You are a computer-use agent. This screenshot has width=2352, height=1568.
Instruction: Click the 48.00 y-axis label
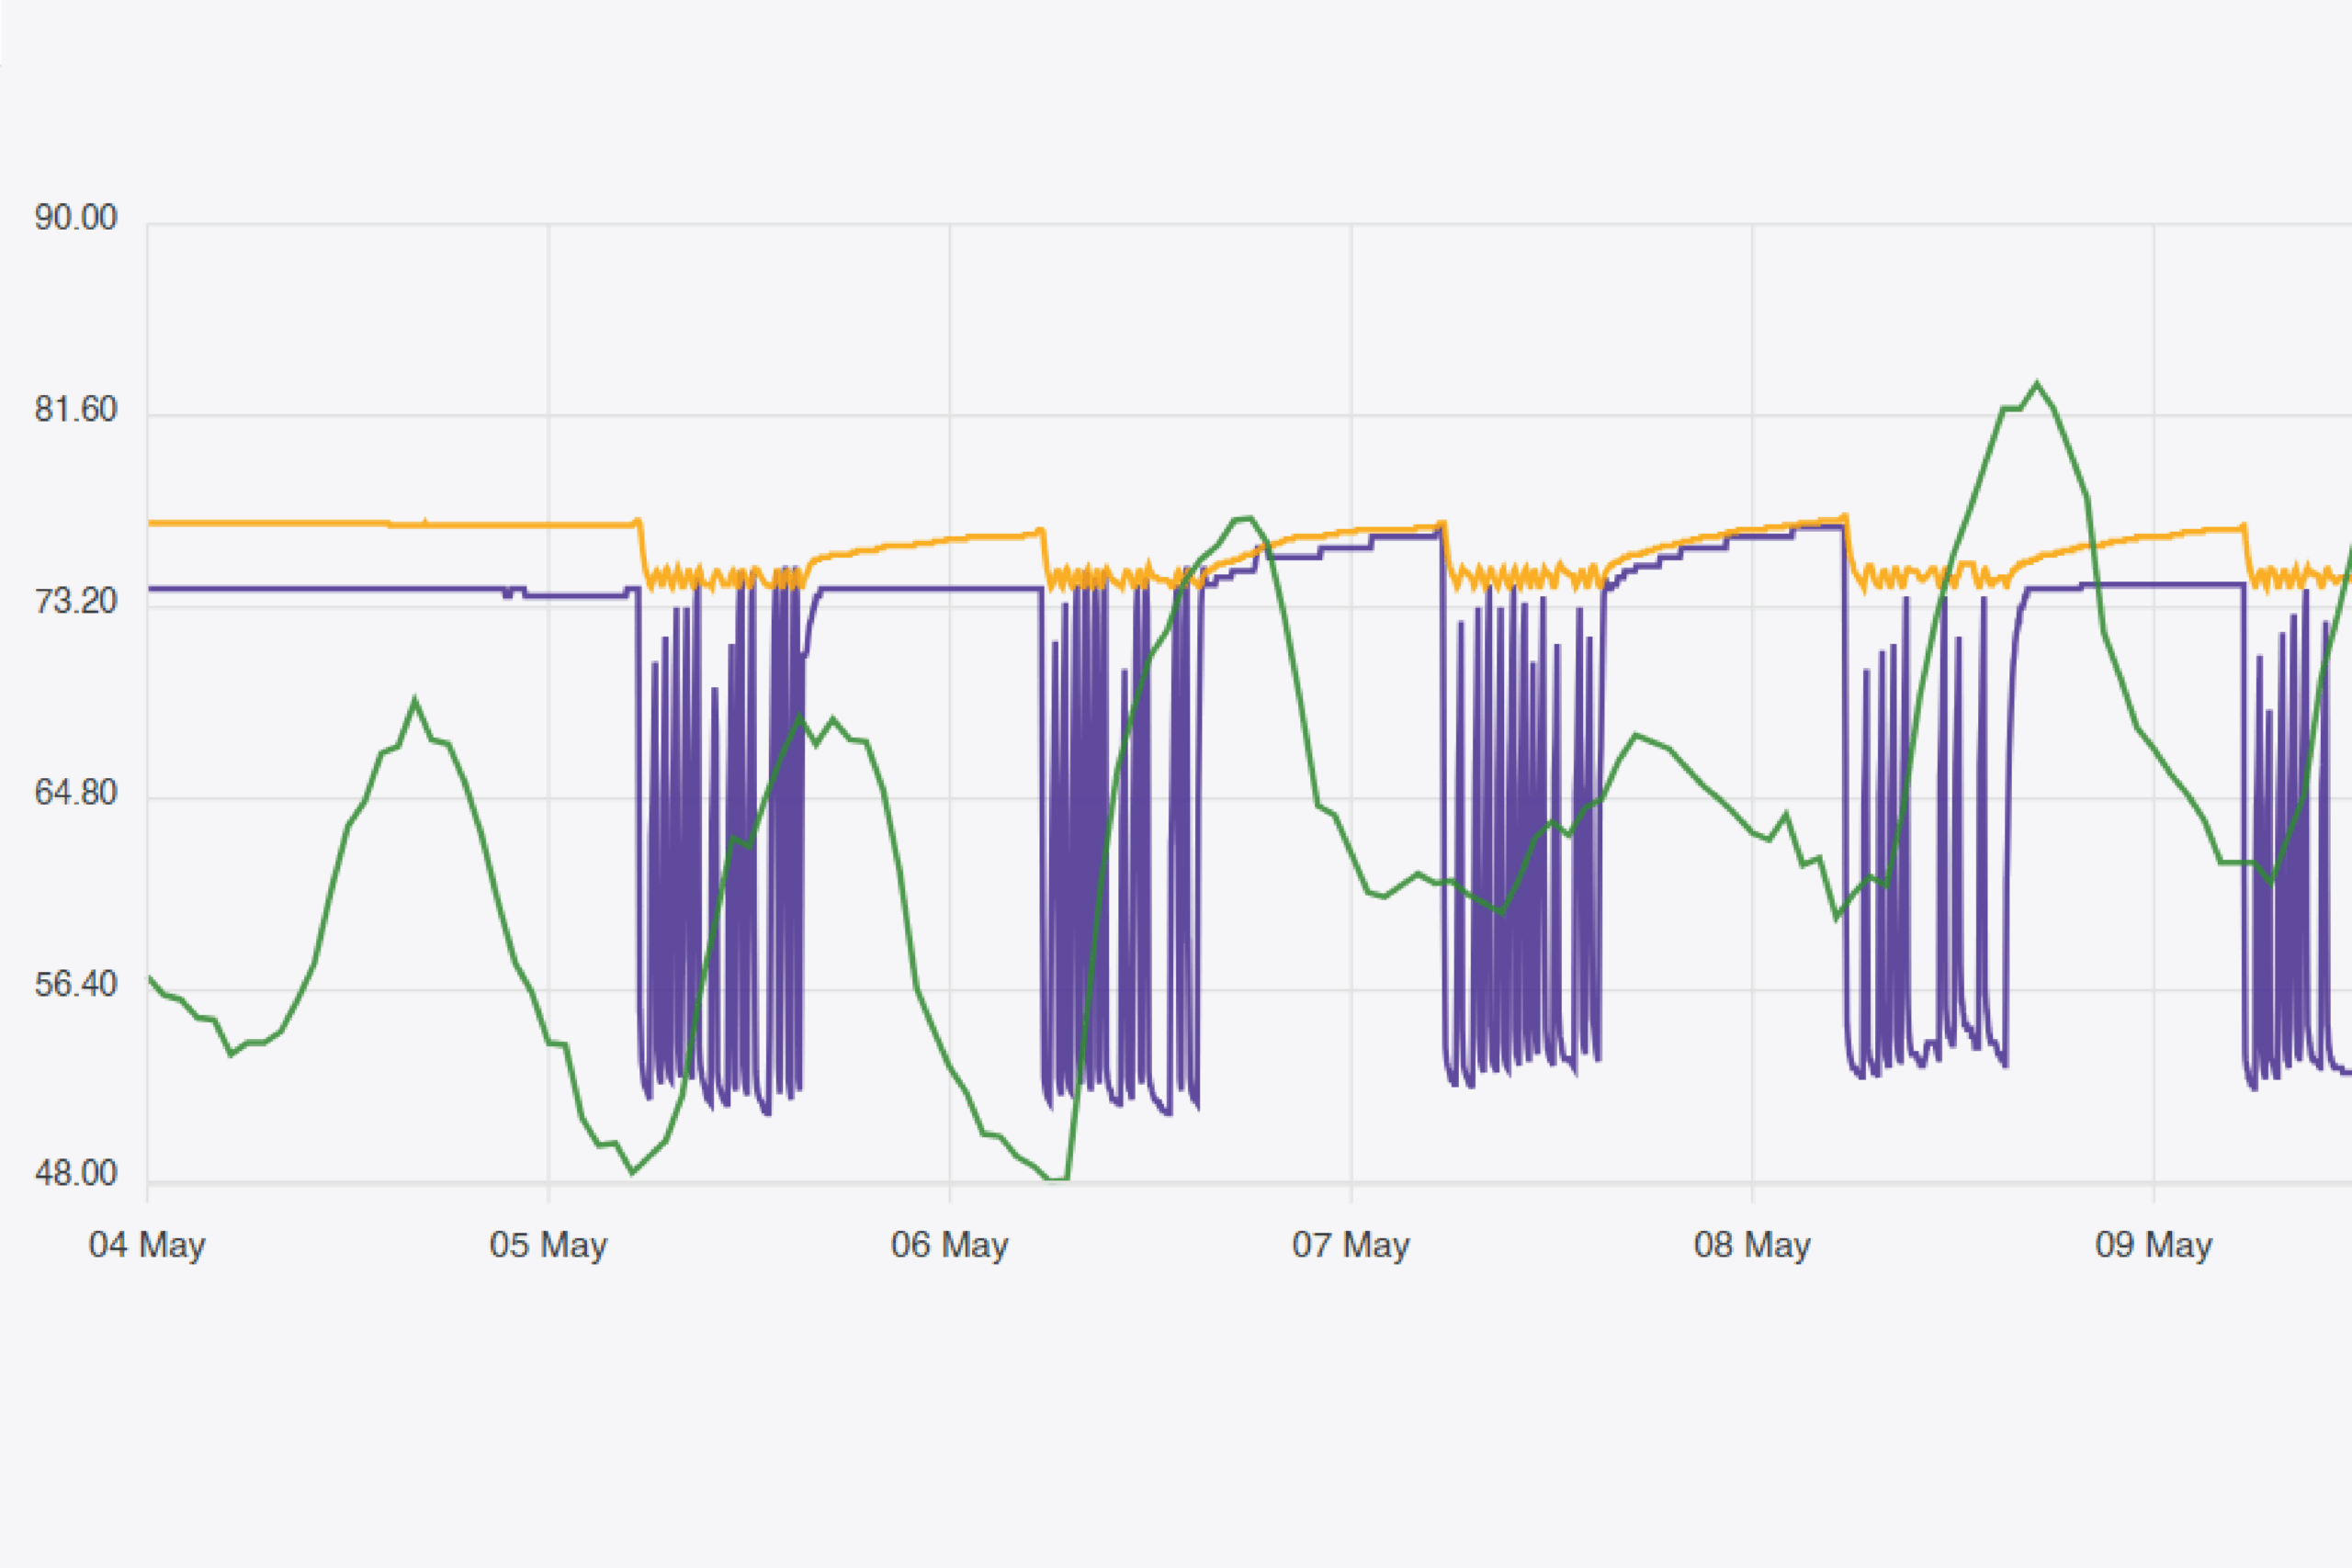(76, 1173)
